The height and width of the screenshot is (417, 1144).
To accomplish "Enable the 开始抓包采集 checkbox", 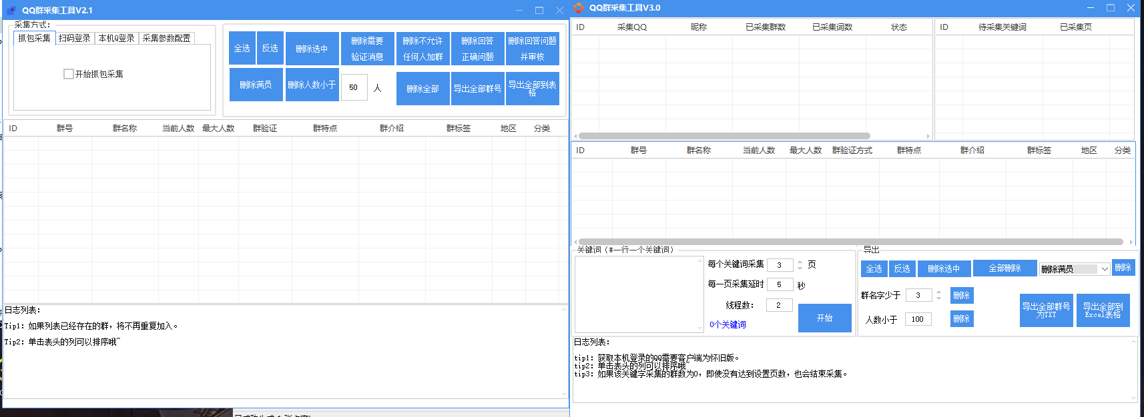I will [x=69, y=74].
